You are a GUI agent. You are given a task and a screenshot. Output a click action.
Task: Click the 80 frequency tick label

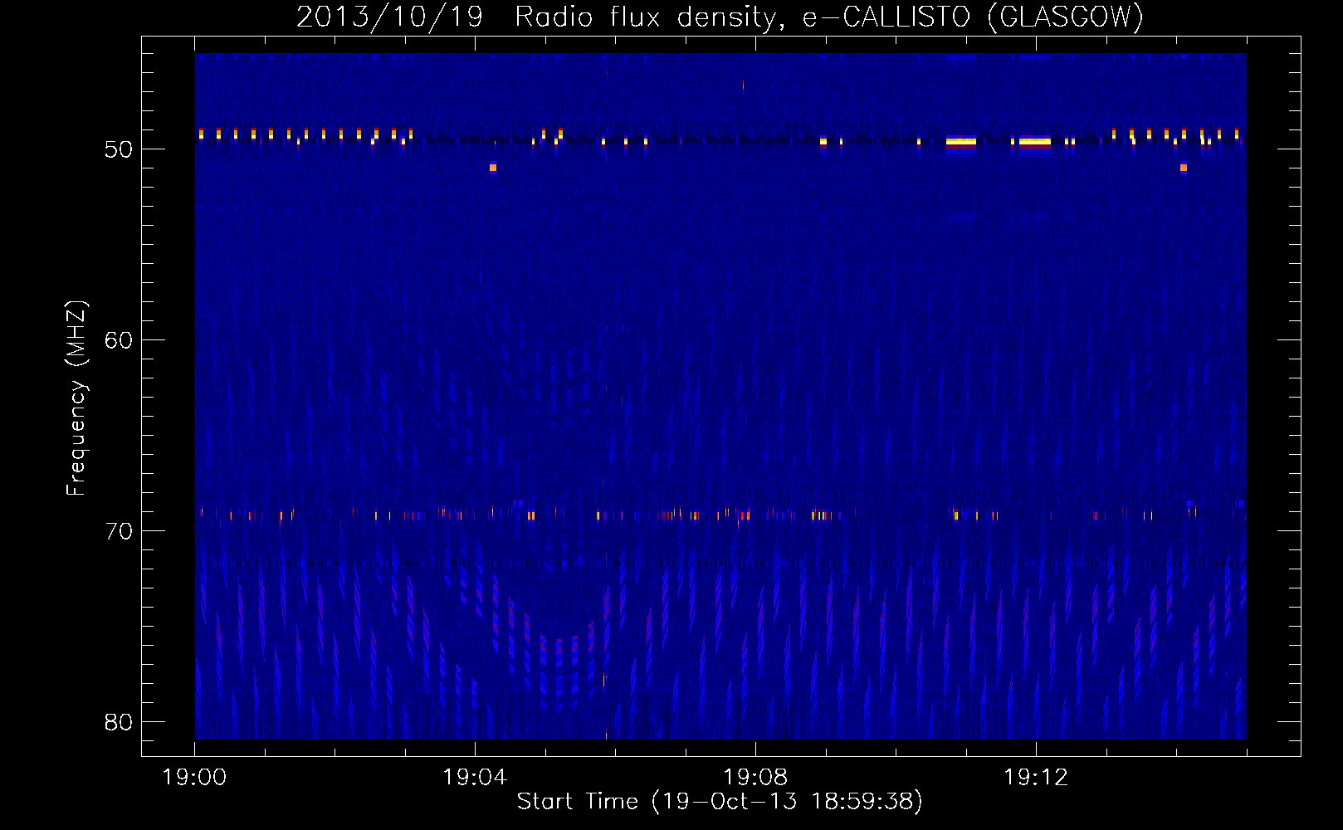coord(120,722)
